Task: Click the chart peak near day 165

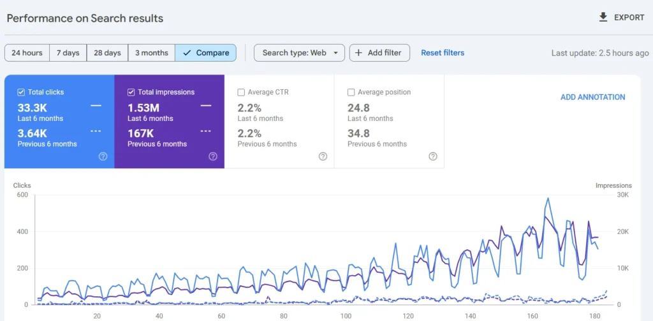Action: coord(548,199)
